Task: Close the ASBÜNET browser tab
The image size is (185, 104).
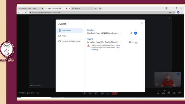Action: (96, 8)
